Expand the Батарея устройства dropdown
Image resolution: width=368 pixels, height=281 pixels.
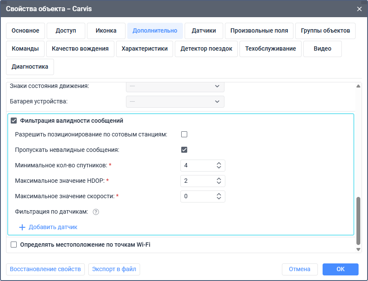pos(175,102)
